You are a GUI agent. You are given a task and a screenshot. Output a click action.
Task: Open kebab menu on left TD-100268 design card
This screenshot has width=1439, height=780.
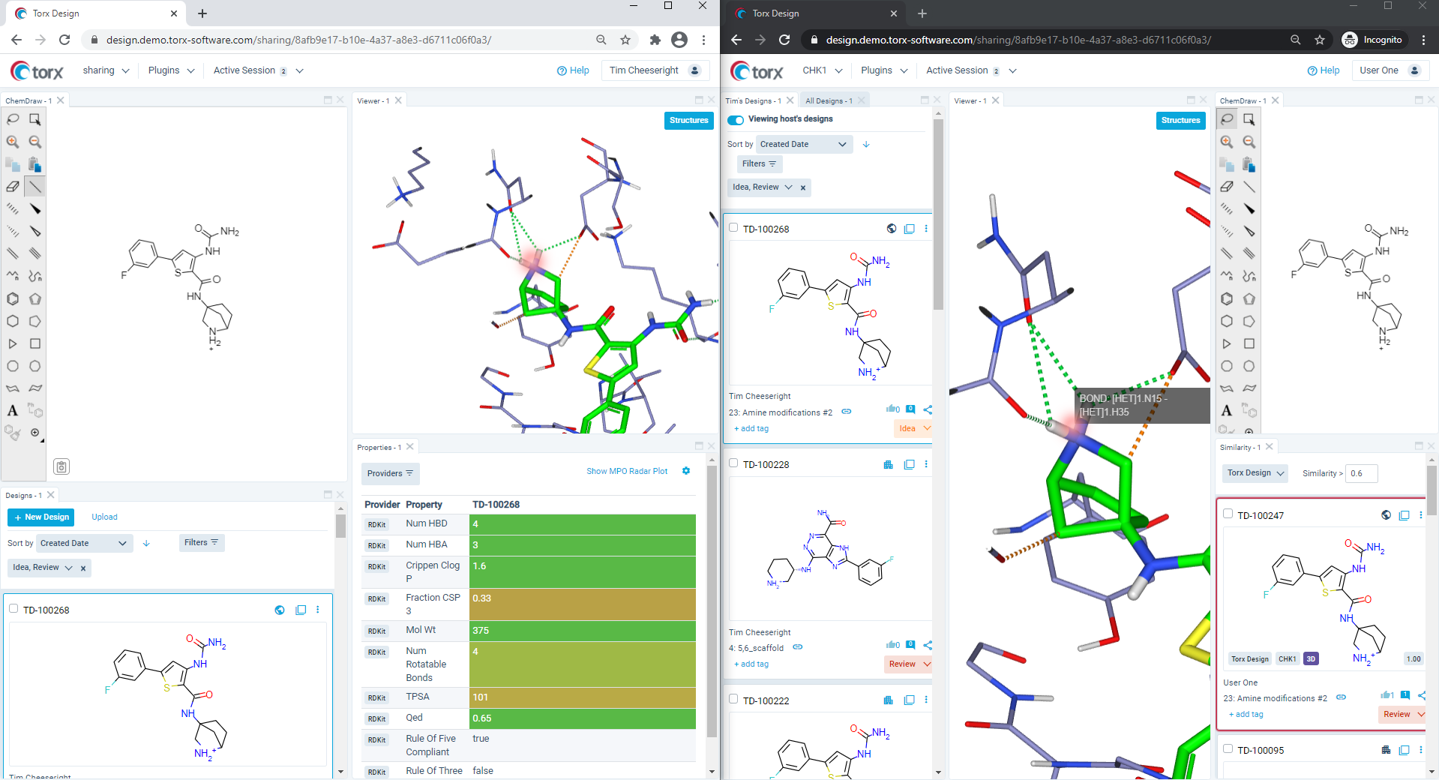tap(318, 610)
